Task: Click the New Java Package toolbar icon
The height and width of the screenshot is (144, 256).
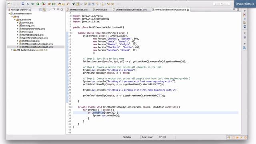Action: point(49,4)
